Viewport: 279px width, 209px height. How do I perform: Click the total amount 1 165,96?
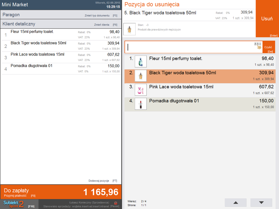tap(101, 192)
